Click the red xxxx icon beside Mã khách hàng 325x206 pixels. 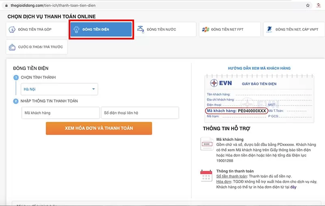(x=206, y=144)
